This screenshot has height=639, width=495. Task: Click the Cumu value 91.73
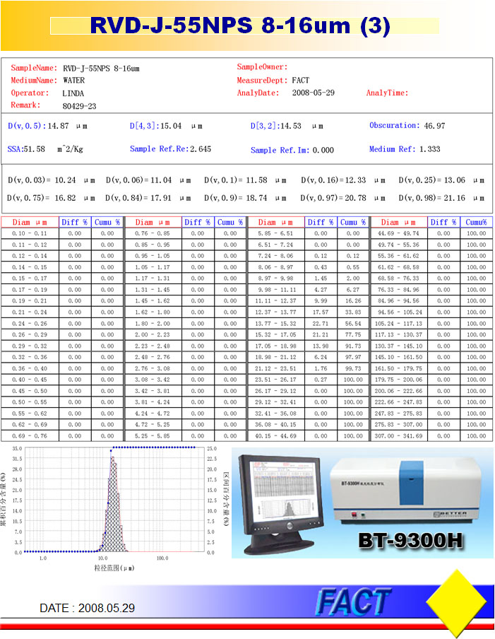click(353, 346)
